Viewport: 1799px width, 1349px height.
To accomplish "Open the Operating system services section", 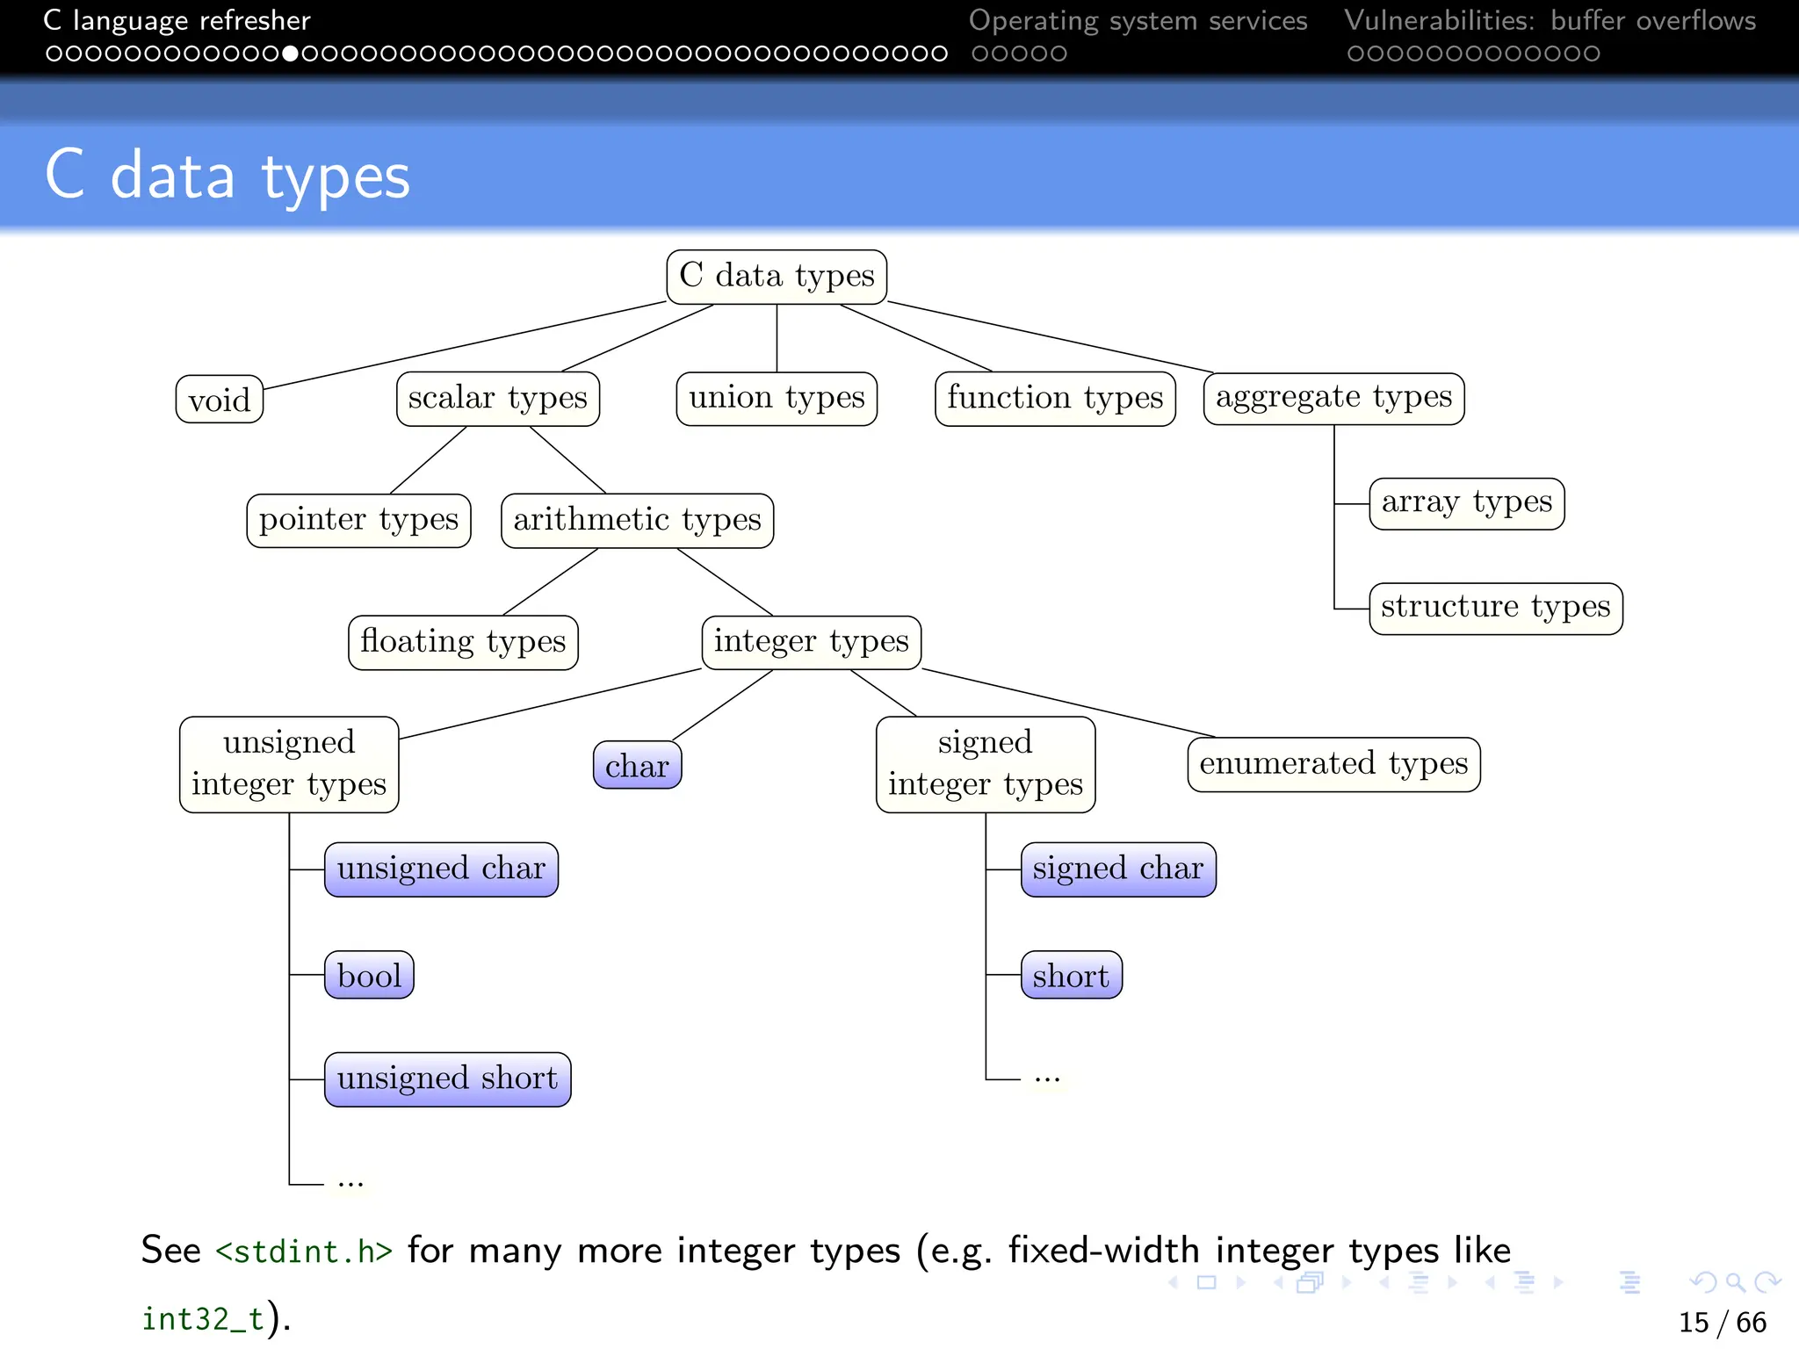I will [1138, 20].
